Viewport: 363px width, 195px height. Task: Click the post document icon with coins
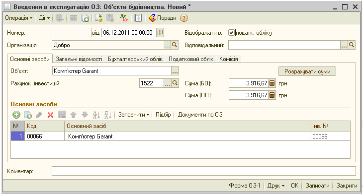(98, 18)
